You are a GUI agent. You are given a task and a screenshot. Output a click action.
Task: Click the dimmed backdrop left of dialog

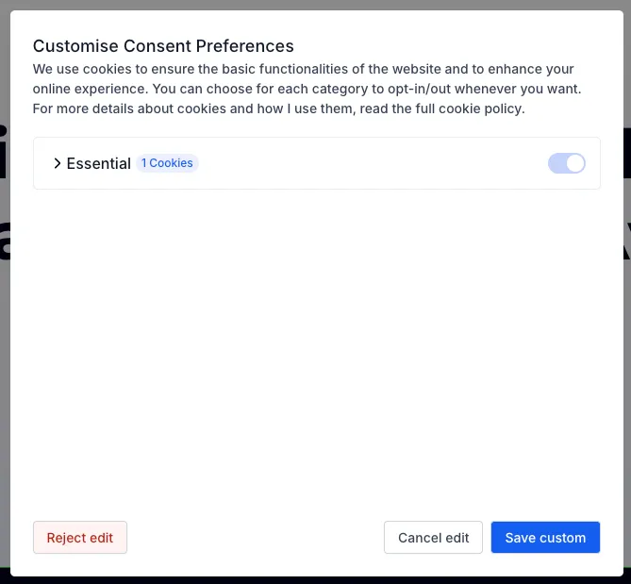click(5, 322)
